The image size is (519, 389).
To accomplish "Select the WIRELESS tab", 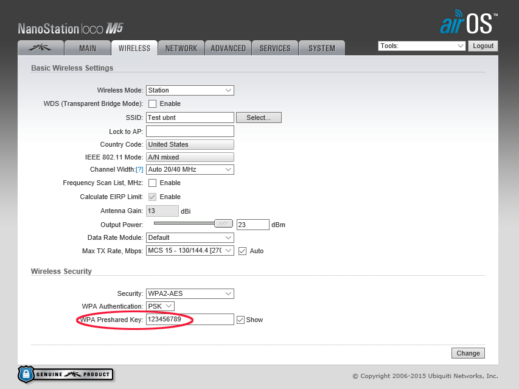I will coord(134,48).
